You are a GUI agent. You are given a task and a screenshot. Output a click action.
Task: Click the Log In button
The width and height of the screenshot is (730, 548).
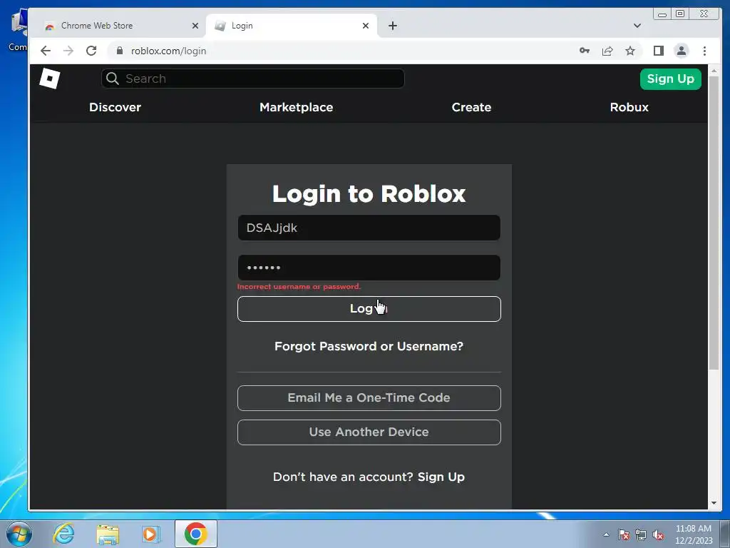pos(369,308)
